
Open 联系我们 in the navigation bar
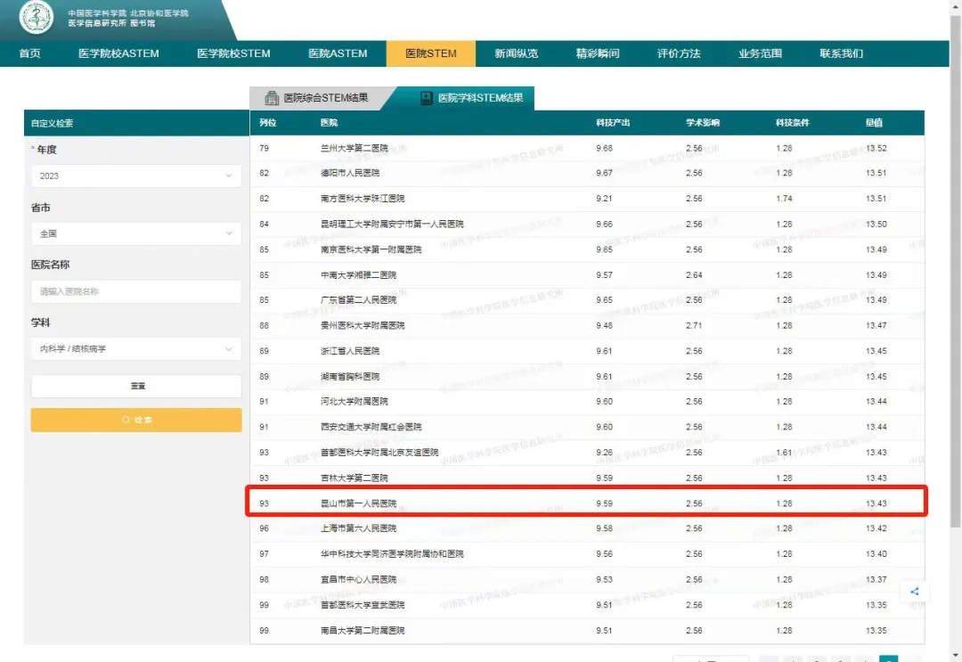pos(841,53)
